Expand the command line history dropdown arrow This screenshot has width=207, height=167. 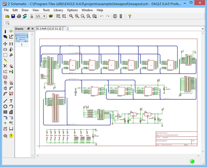click(x=202, y=29)
